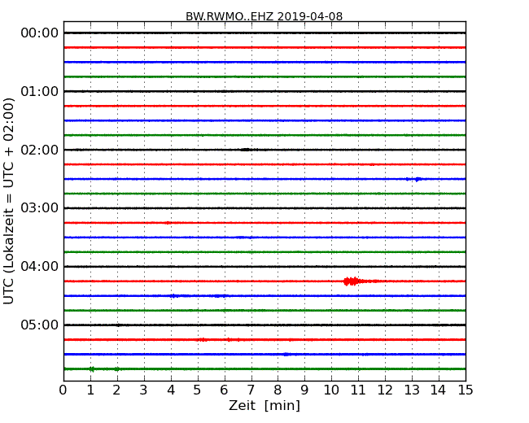Click the green burst near minute 2 on bottom trace

[117, 369]
